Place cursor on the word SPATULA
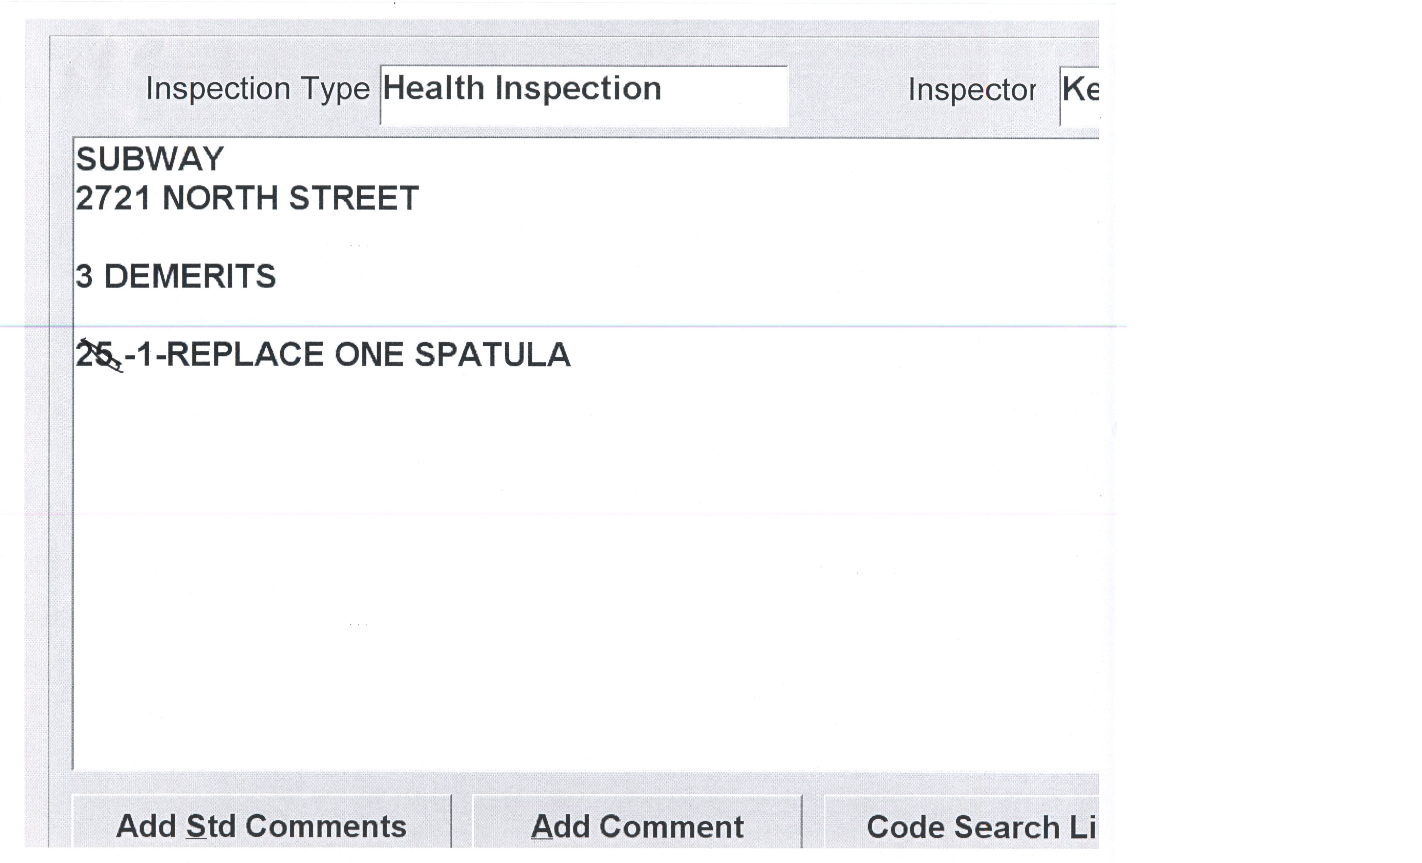 point(492,354)
